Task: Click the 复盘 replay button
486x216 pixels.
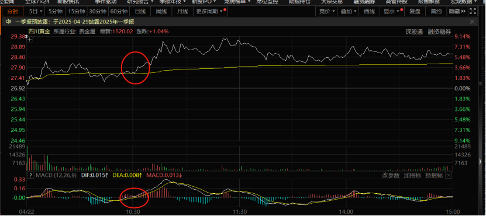Action: tap(415, 12)
